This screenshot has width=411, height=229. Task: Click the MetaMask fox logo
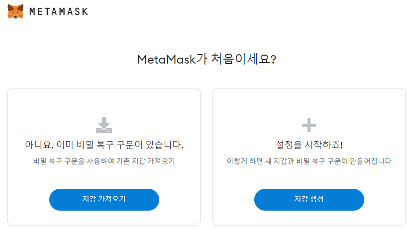coord(15,11)
